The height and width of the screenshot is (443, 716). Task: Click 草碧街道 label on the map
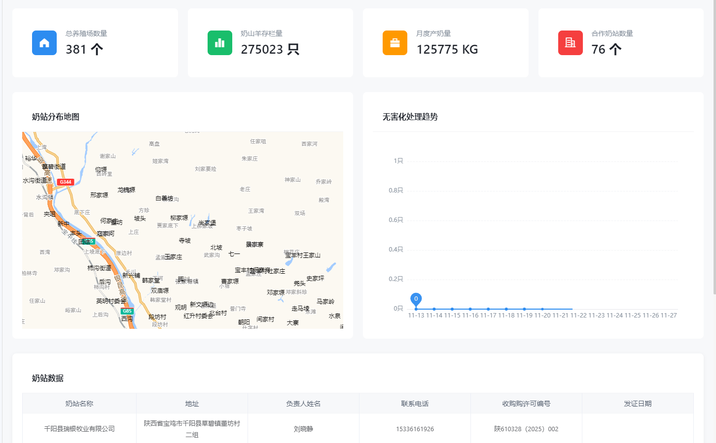tap(54, 167)
